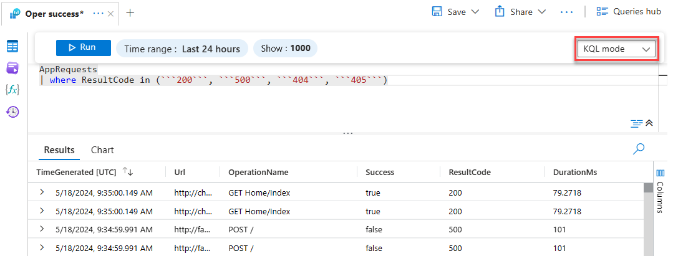Open the Queries icon in left sidebar
The height and width of the screenshot is (256, 673).
(x=12, y=68)
